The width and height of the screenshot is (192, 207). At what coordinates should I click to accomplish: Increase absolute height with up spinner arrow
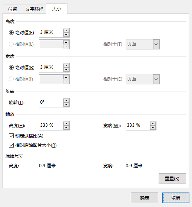[66, 31]
